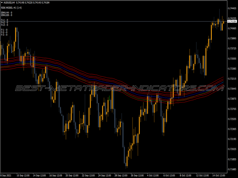Screen dimensions: 238x178
Task: Click the Best-MetaTrader-Indicators watermark text
Action: (119, 88)
